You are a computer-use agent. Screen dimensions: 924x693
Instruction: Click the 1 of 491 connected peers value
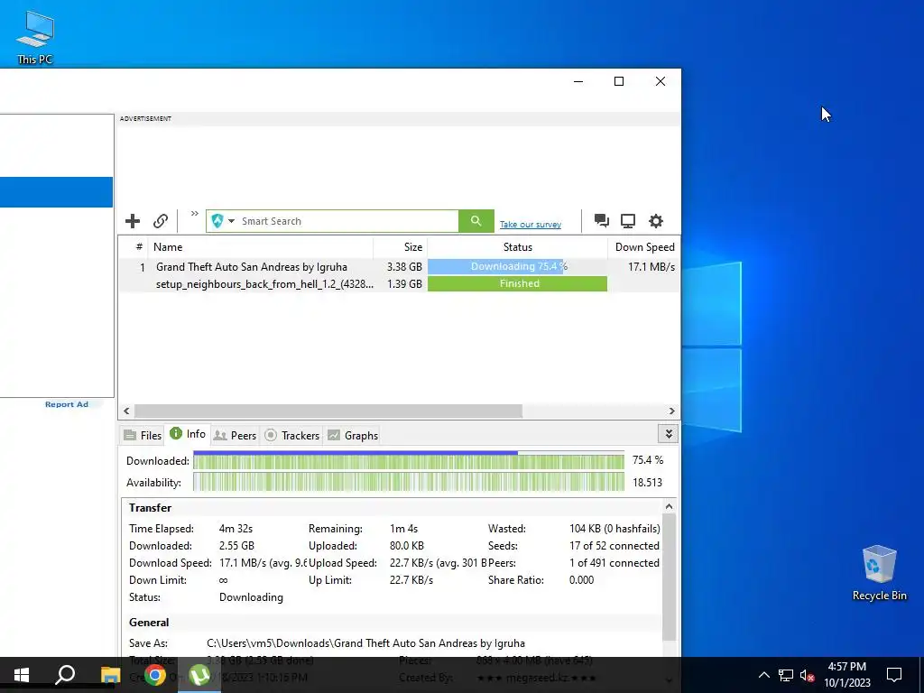614,563
